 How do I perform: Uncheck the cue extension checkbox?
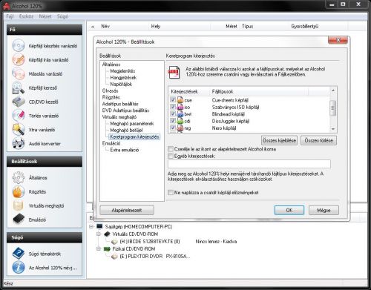pyautogui.click(x=173, y=99)
